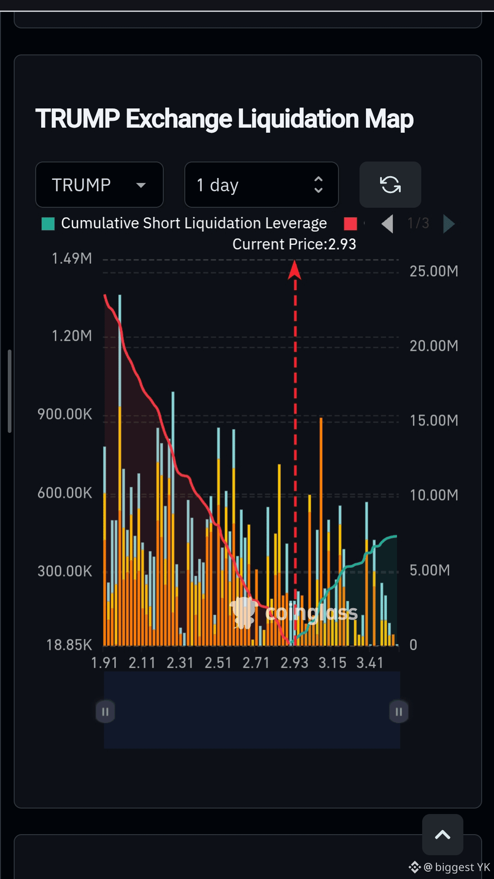Grab the left range slider handle

[x=105, y=712]
